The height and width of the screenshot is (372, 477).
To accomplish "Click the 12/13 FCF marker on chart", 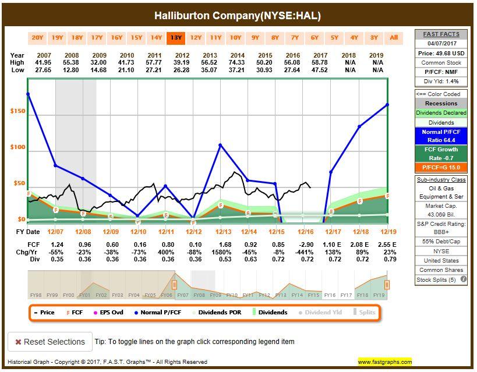I will (x=221, y=206).
